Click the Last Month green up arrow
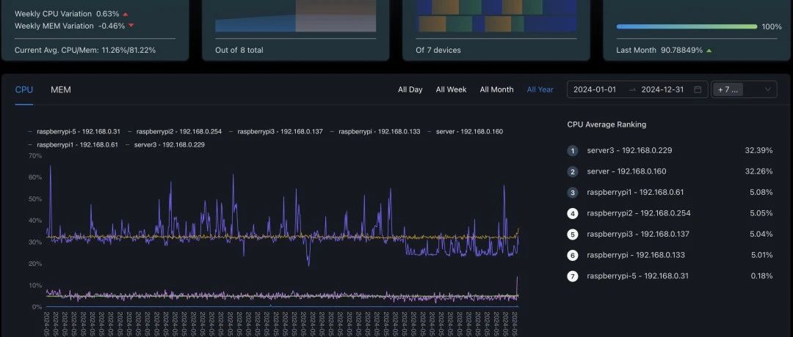 709,51
